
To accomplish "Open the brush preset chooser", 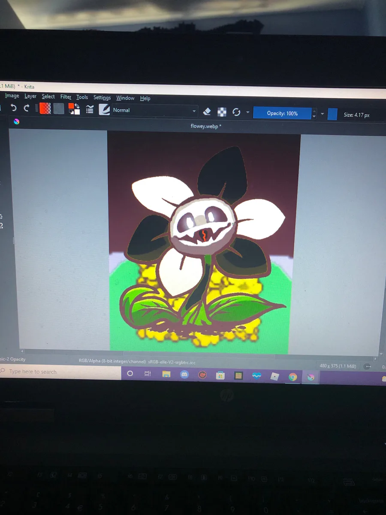I will tap(104, 110).
